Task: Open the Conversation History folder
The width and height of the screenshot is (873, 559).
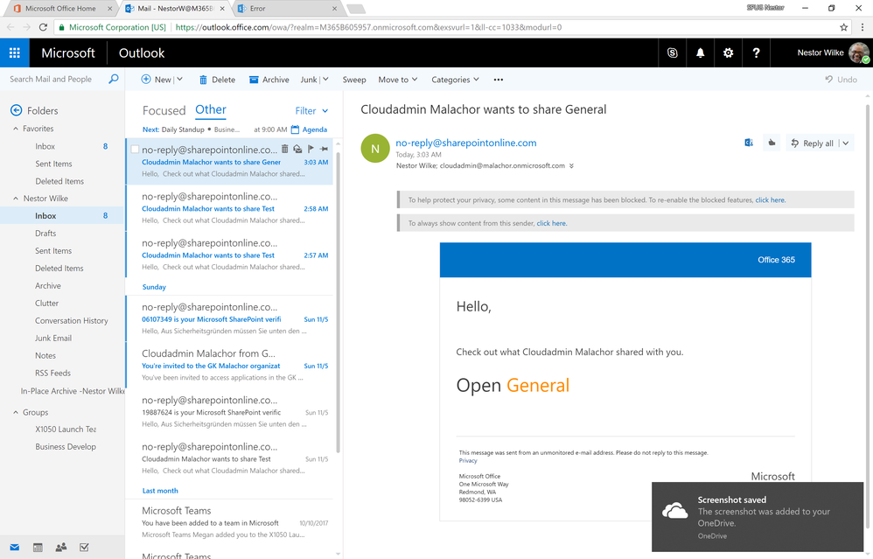Action: click(x=71, y=321)
